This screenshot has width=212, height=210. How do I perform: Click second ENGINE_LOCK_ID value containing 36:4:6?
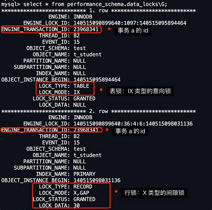[133, 123]
